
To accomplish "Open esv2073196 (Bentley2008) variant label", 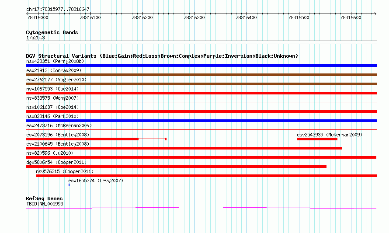I will click(58, 135).
